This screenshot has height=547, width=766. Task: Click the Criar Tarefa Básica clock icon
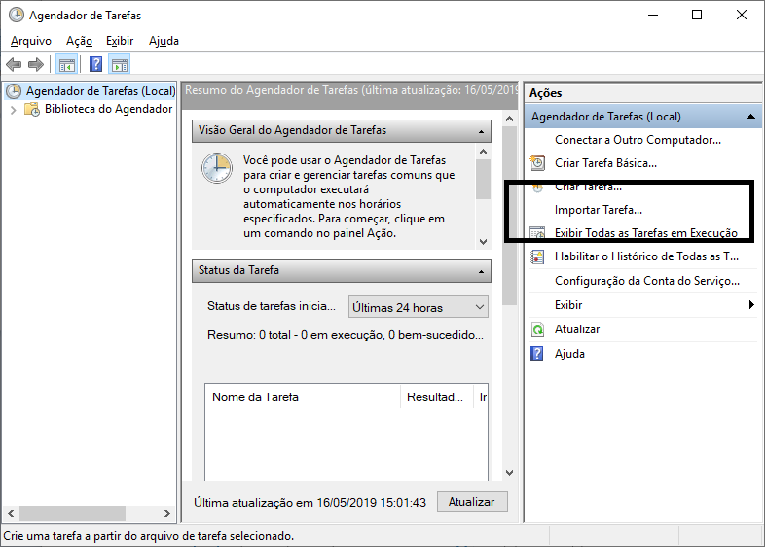[537, 163]
